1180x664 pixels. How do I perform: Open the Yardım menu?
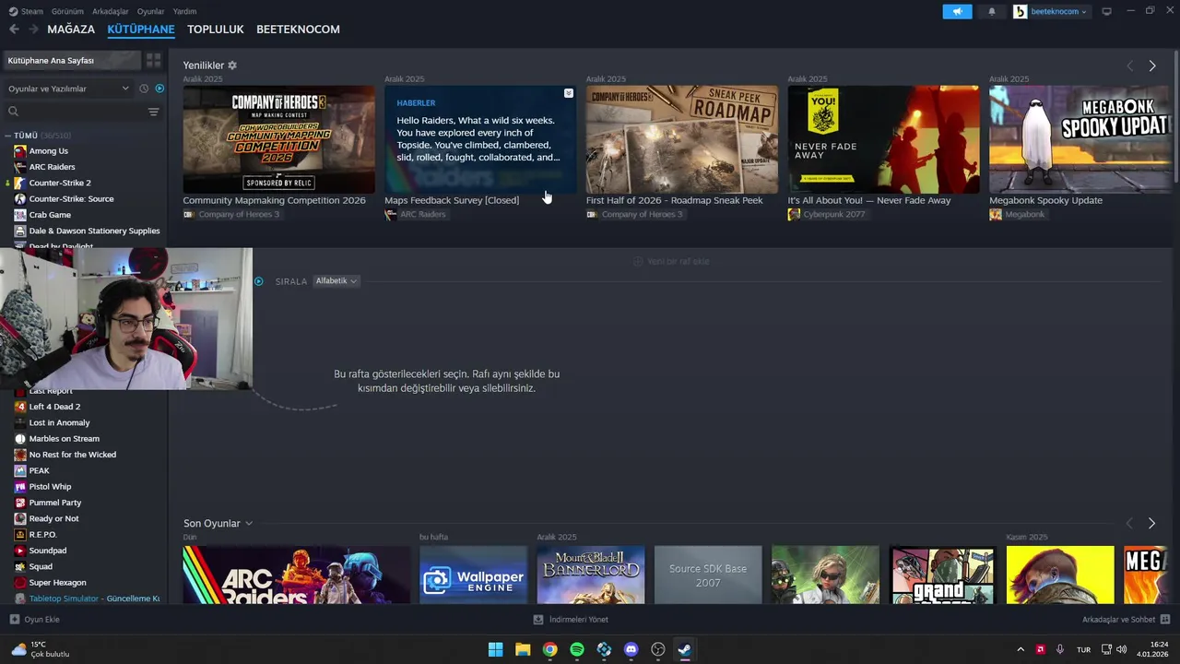pyautogui.click(x=184, y=11)
